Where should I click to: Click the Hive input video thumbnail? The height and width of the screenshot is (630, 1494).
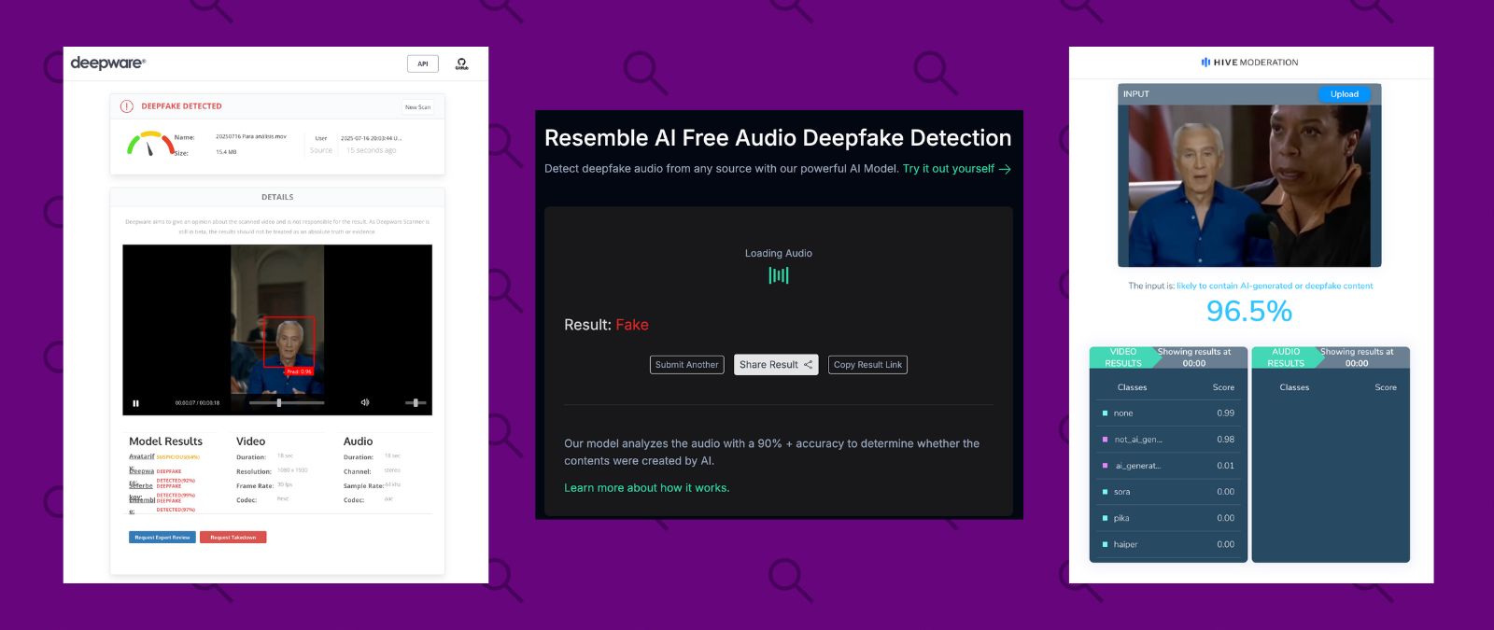[1249, 185]
